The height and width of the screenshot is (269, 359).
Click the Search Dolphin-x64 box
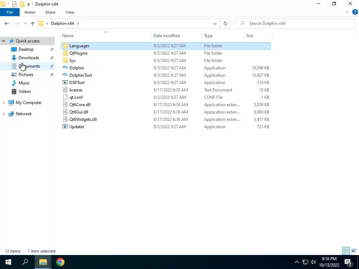coord(294,23)
